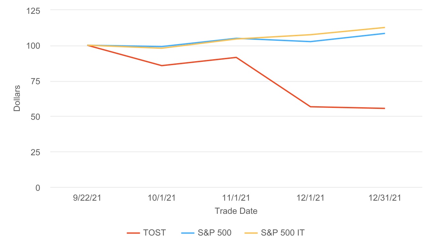Click the TOST line point at 12/1/21
Image resolution: width=432 pixels, height=250 pixels.
coord(310,107)
